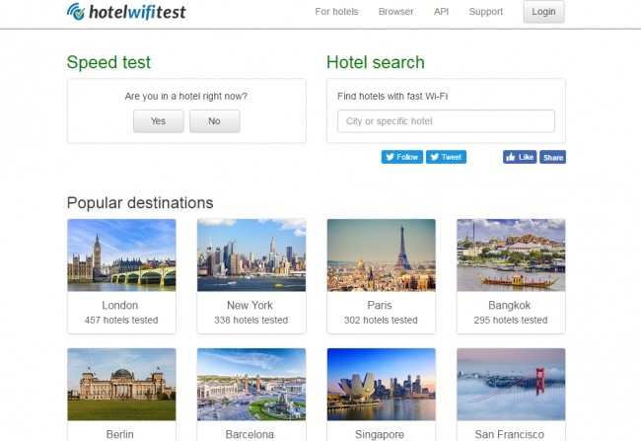641x441 pixels.
Task: Click the Login button
Action: pyautogui.click(x=543, y=12)
